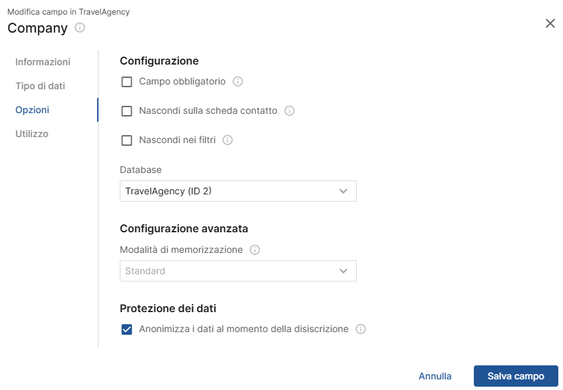The height and width of the screenshot is (390, 563).
Task: Select the Opzioni sidebar entry
Action: (31, 110)
